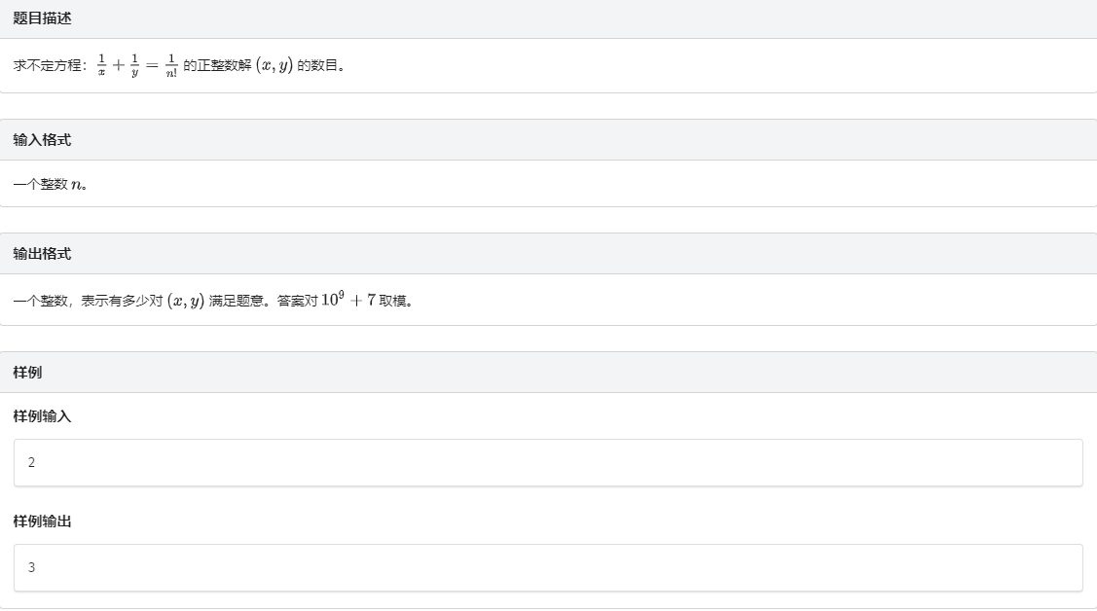The width and height of the screenshot is (1097, 611).
Task: Click the sample input box containing 2
Action: coord(547,462)
